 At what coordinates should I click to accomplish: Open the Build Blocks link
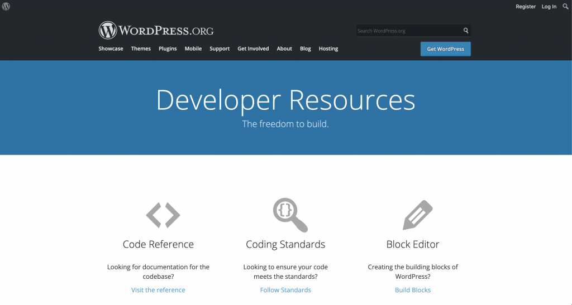click(x=413, y=290)
